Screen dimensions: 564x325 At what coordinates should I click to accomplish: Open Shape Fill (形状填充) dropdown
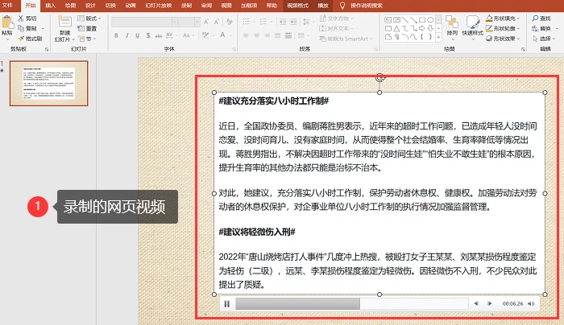(503, 18)
